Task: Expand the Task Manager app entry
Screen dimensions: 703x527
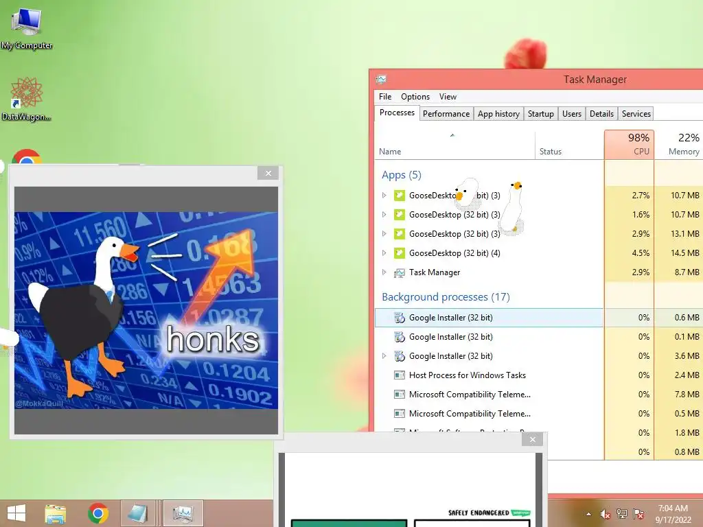Action: [384, 272]
